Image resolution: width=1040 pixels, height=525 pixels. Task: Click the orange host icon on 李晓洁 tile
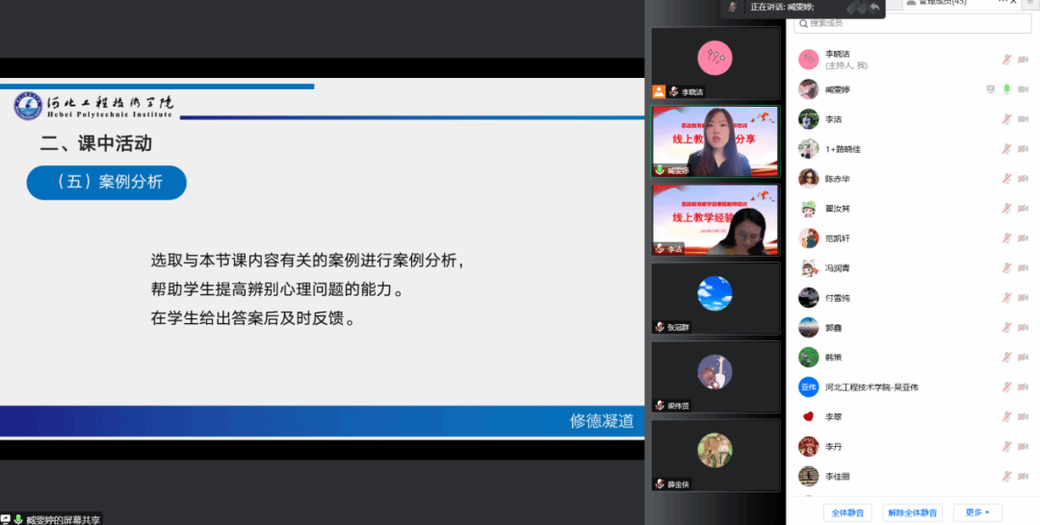tap(660, 92)
